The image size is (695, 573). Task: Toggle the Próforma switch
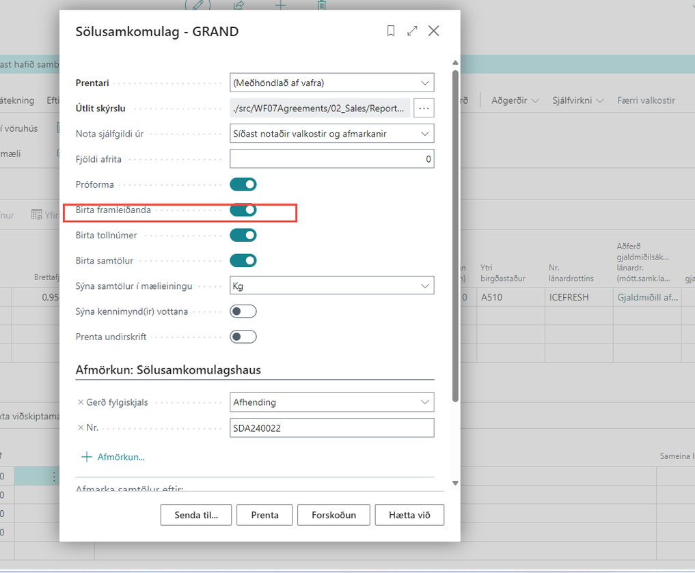tap(243, 184)
